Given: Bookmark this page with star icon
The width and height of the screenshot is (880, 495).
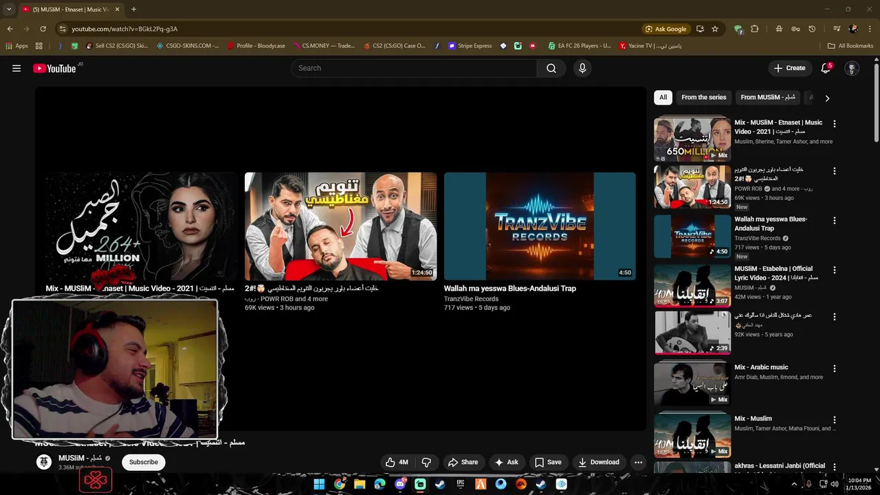Looking at the screenshot, I should coord(715,29).
